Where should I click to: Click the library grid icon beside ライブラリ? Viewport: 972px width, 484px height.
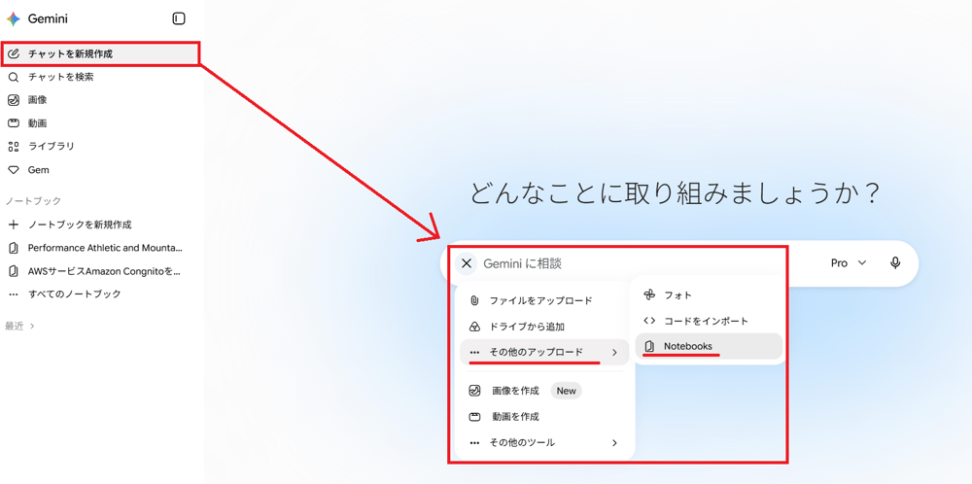point(14,146)
